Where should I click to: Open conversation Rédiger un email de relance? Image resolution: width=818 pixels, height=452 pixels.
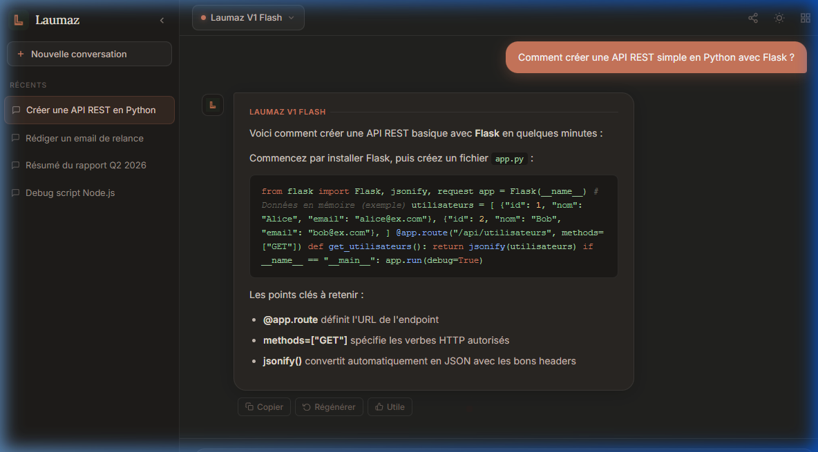click(x=89, y=138)
